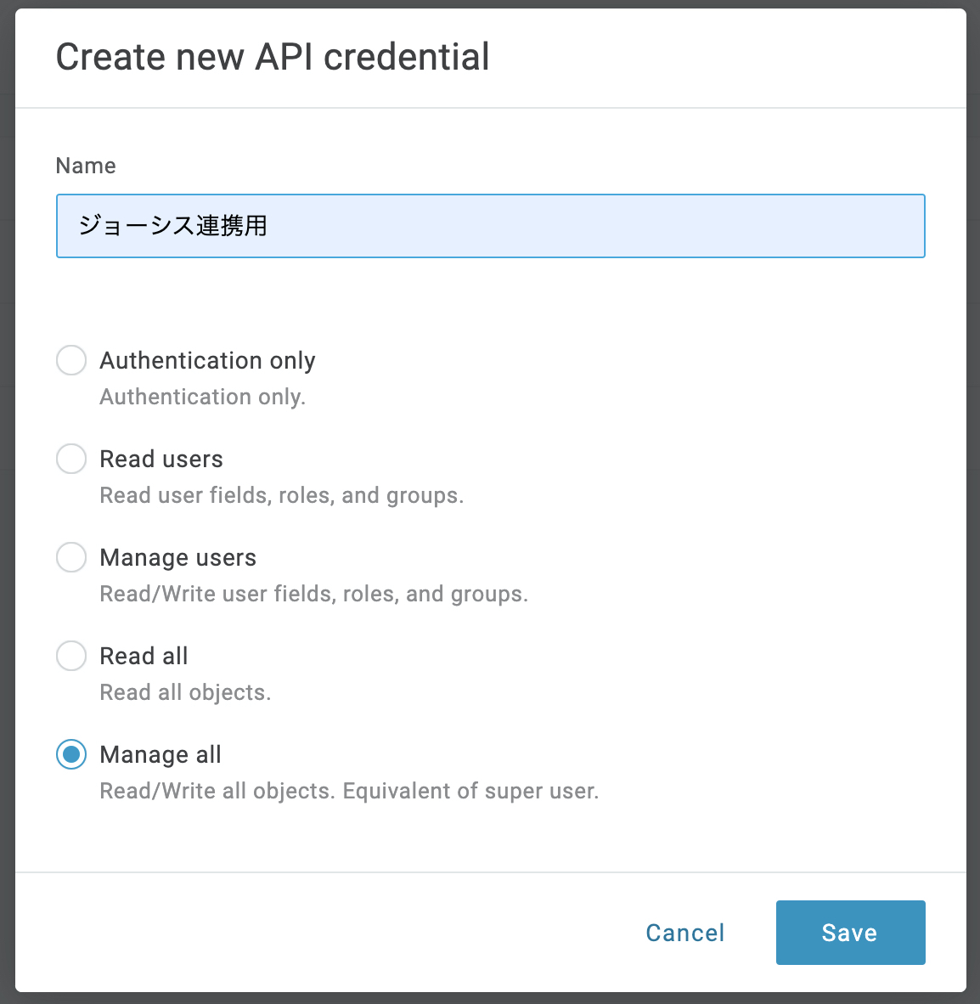Click the "Read all objects." description text
Screen dimensions: 980x1004
coord(185,692)
